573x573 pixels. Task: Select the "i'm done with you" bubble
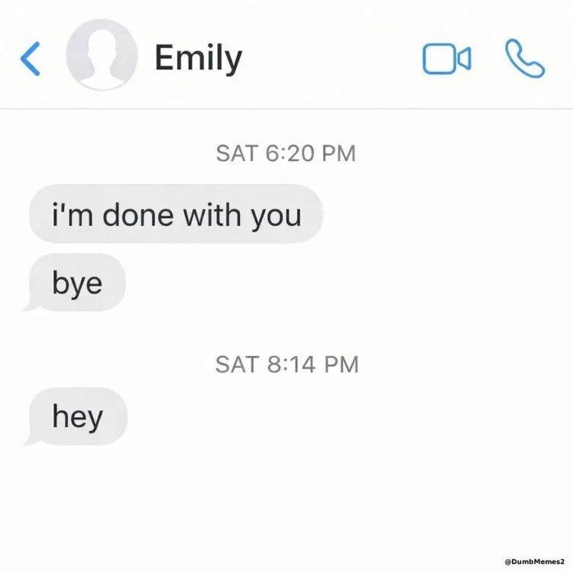point(176,214)
